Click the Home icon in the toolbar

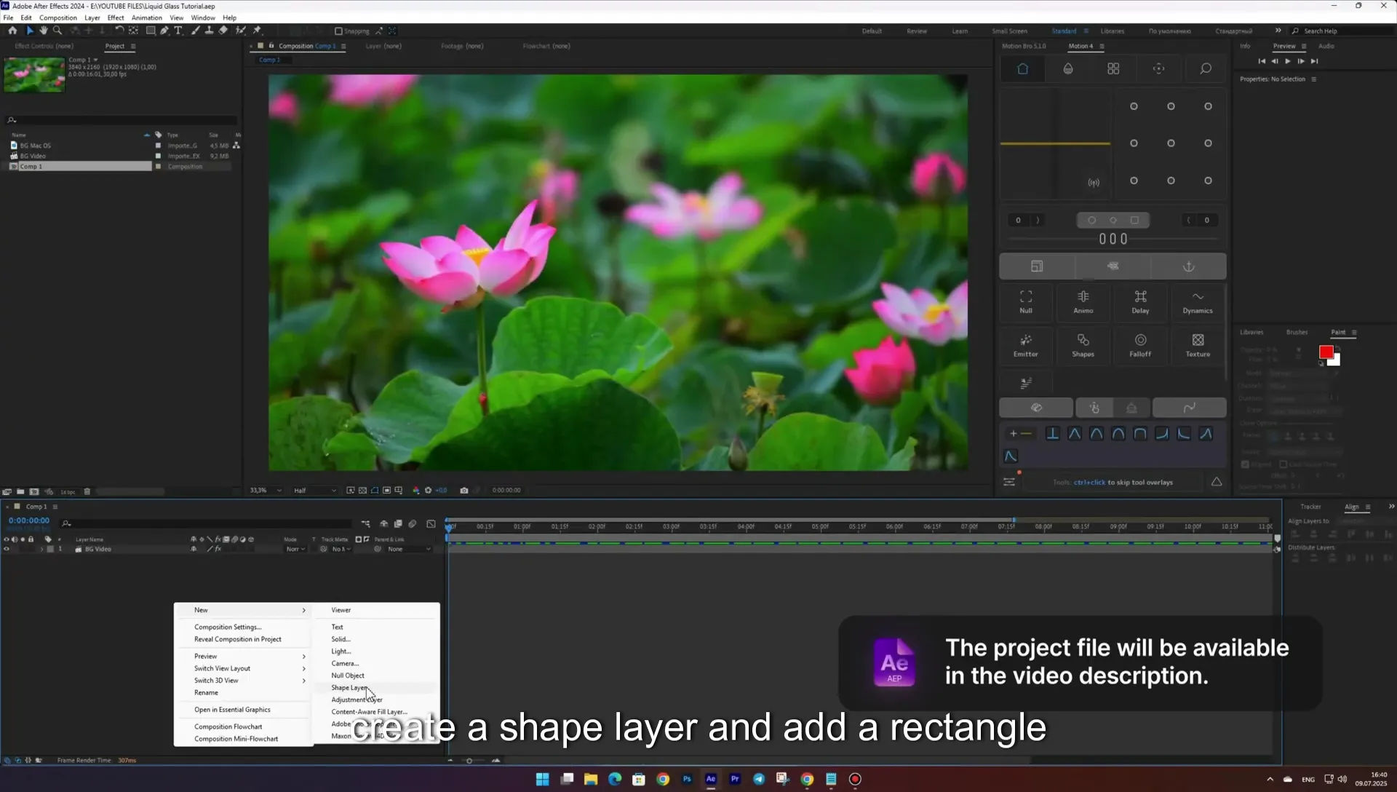coord(12,31)
